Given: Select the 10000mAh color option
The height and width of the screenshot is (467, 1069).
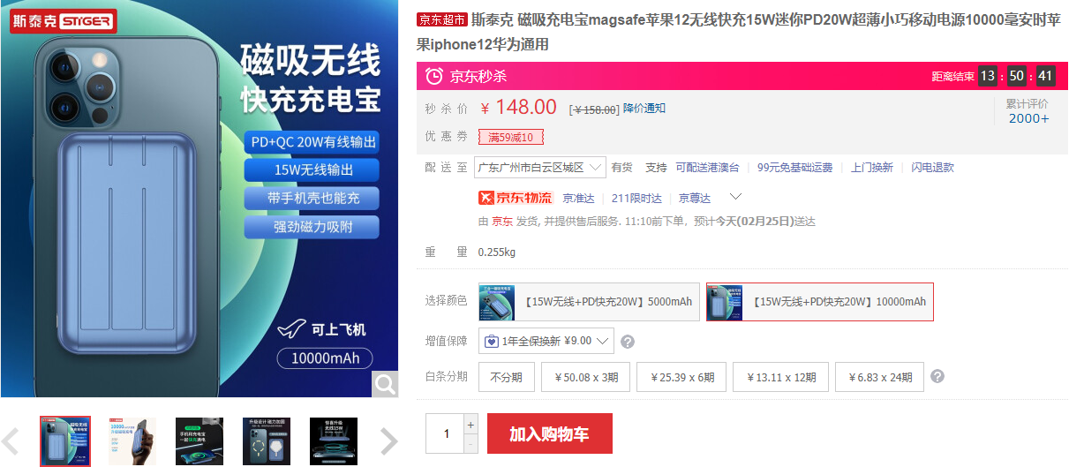Looking at the screenshot, I should pyautogui.click(x=819, y=302).
